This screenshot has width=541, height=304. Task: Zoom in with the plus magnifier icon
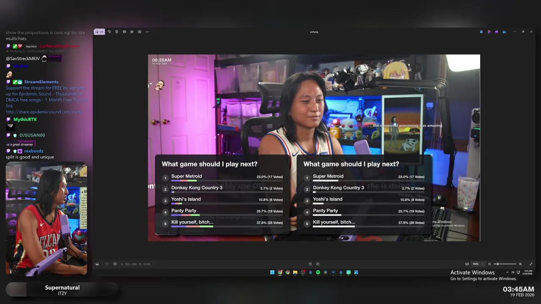[520, 264]
